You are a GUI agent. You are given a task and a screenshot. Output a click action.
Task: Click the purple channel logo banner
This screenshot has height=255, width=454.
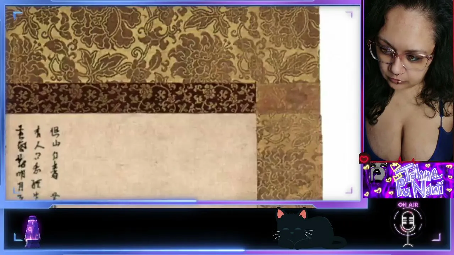coord(408,180)
